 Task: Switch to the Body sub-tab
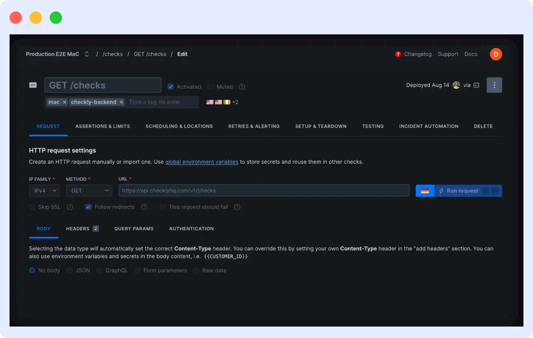(x=43, y=229)
